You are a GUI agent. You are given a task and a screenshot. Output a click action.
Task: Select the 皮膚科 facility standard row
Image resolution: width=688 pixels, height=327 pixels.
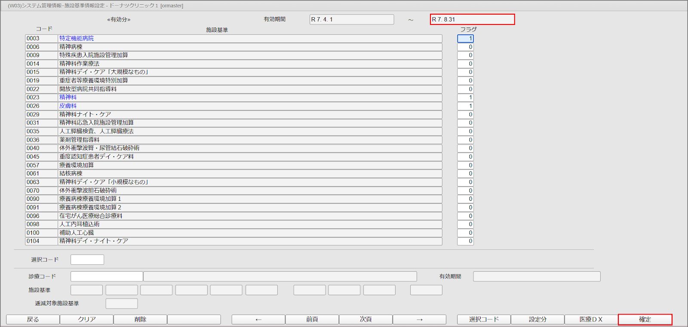(x=249, y=106)
